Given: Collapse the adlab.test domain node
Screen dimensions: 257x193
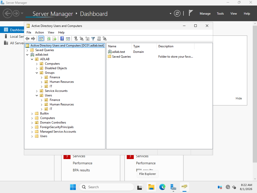Looking at the screenshot, I should click(x=27, y=55).
